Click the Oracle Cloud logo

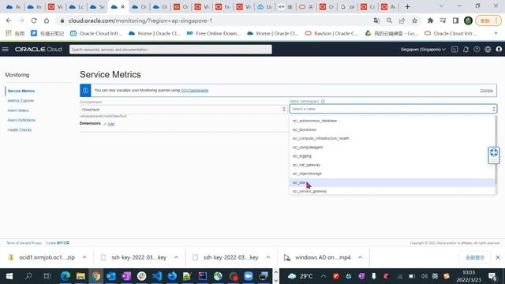[39, 49]
